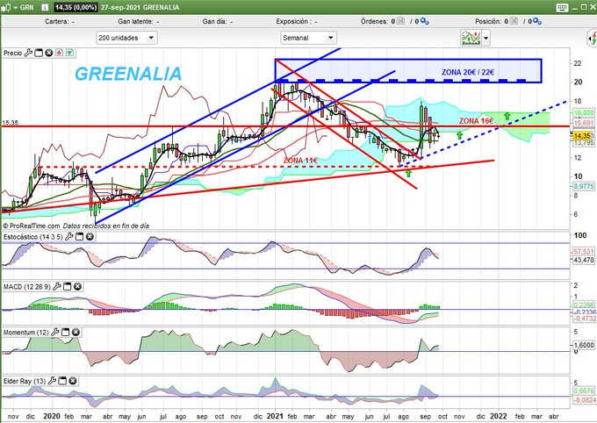
Task: Expand the arrow beside indicators icon
Action: (x=486, y=38)
